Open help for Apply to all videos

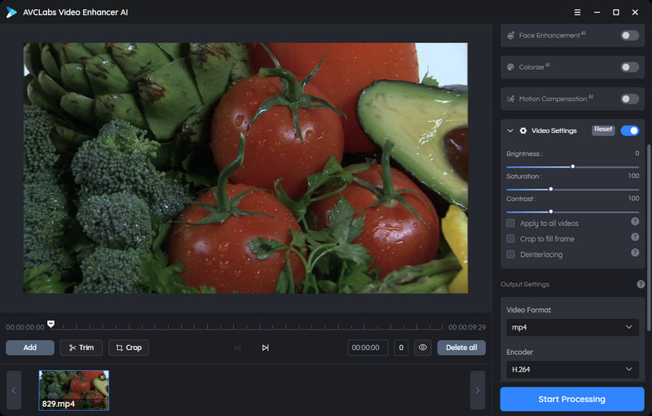pyautogui.click(x=635, y=221)
